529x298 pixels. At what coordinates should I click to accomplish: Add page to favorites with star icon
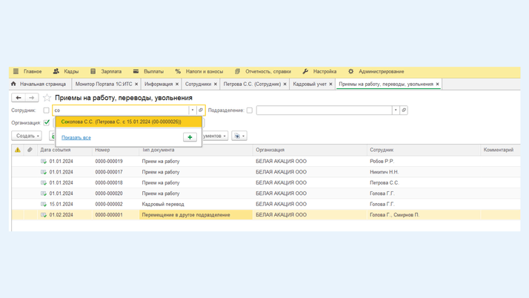tap(47, 98)
